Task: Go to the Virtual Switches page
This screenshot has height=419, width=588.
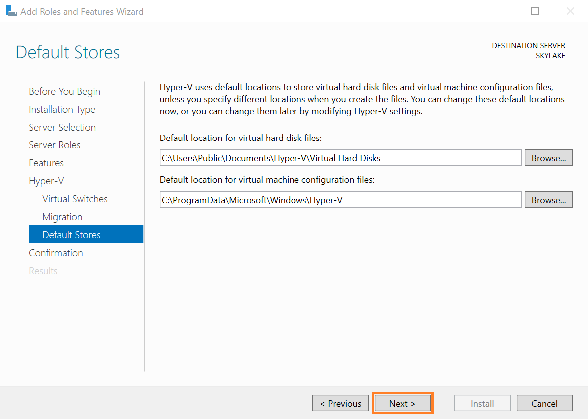Action: click(75, 199)
